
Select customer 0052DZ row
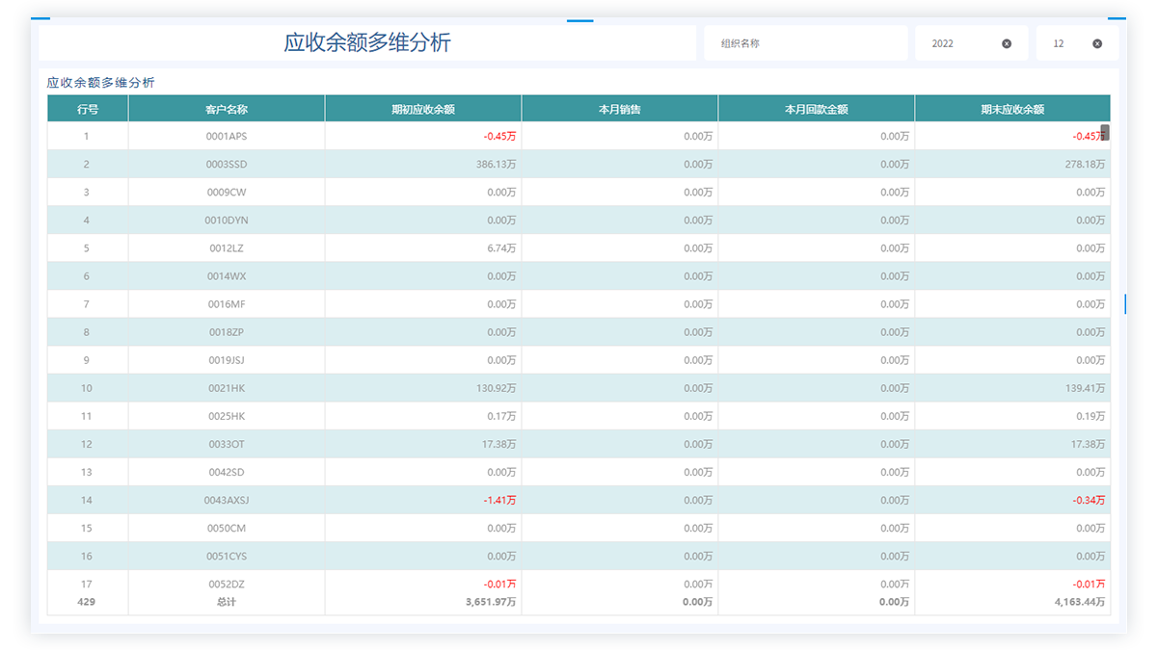578,584
